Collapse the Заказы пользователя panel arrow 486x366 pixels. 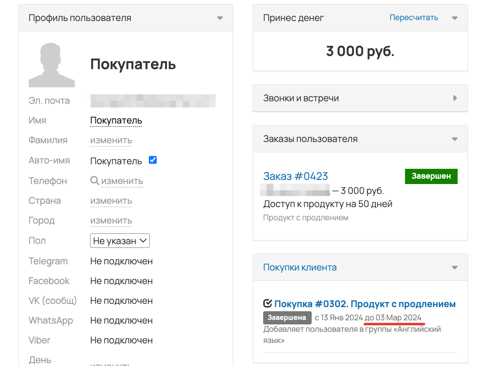point(455,139)
